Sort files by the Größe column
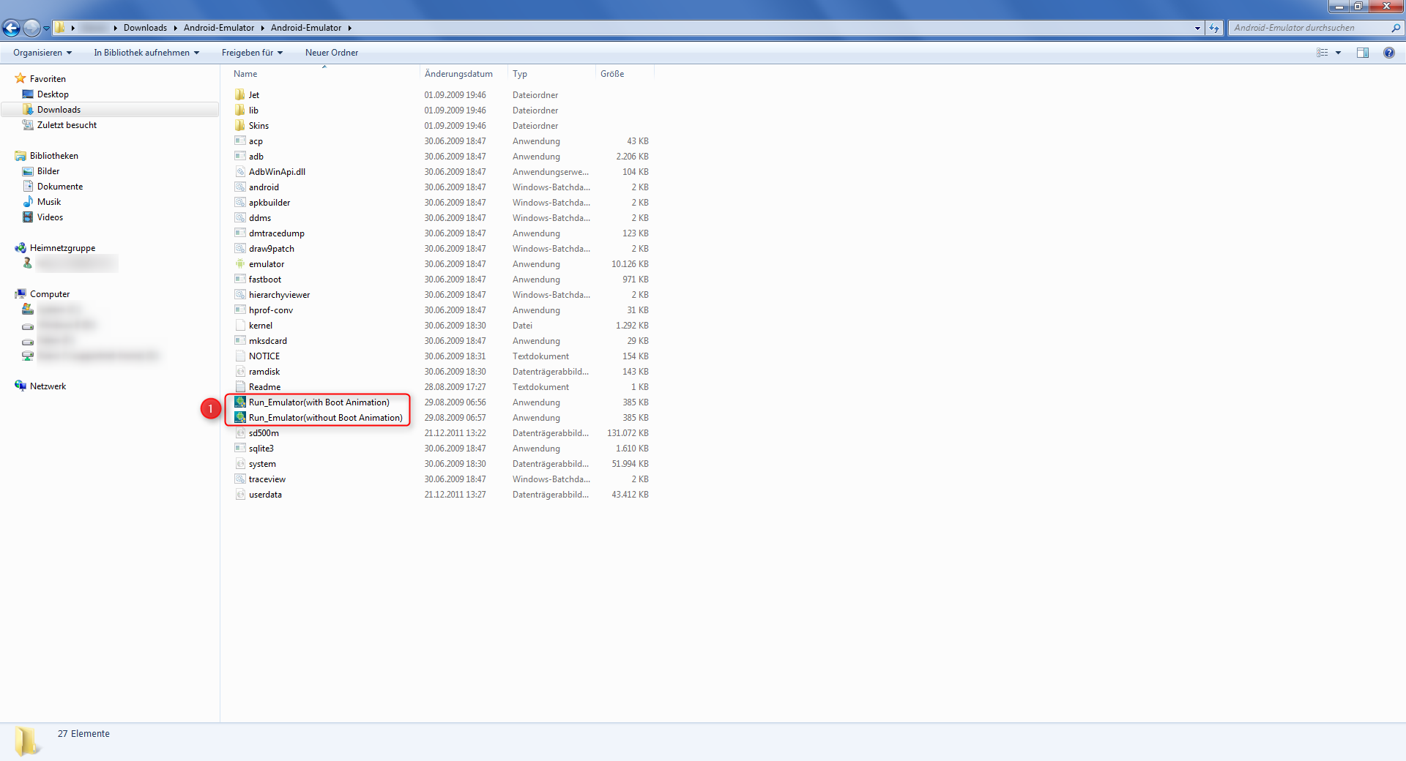The image size is (1406, 761). [612, 73]
